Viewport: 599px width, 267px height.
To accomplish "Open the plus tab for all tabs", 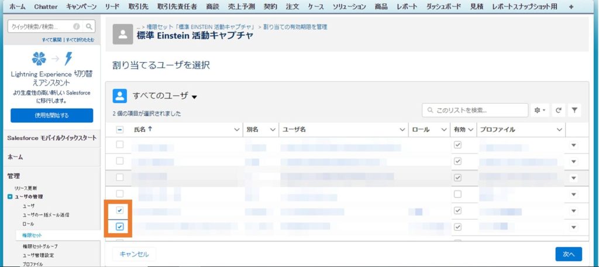I will click(571, 6).
